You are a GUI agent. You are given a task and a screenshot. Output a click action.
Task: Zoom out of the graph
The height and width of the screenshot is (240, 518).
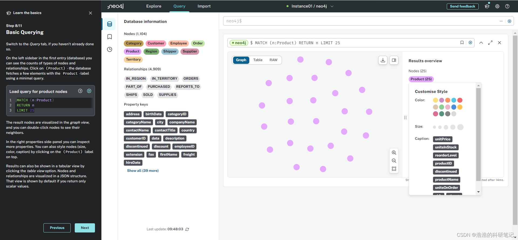click(x=394, y=161)
